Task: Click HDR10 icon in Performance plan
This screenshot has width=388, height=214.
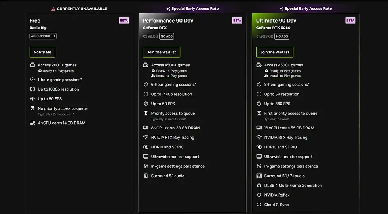Action: pos(146,147)
